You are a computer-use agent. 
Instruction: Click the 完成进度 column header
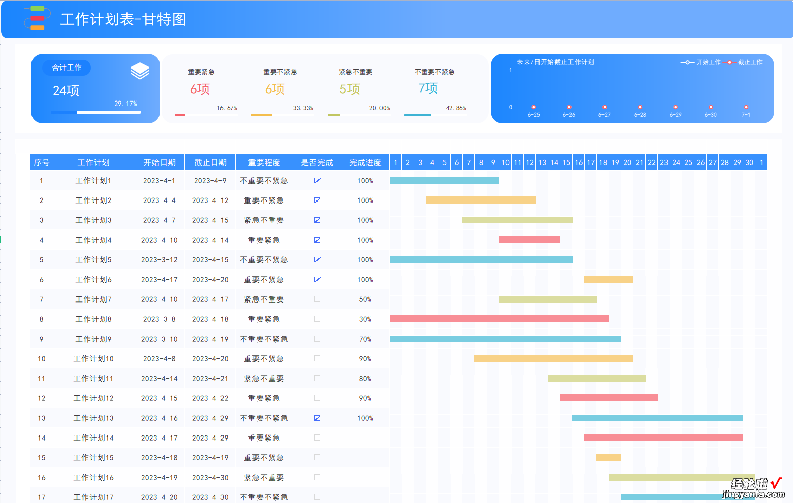(x=365, y=162)
